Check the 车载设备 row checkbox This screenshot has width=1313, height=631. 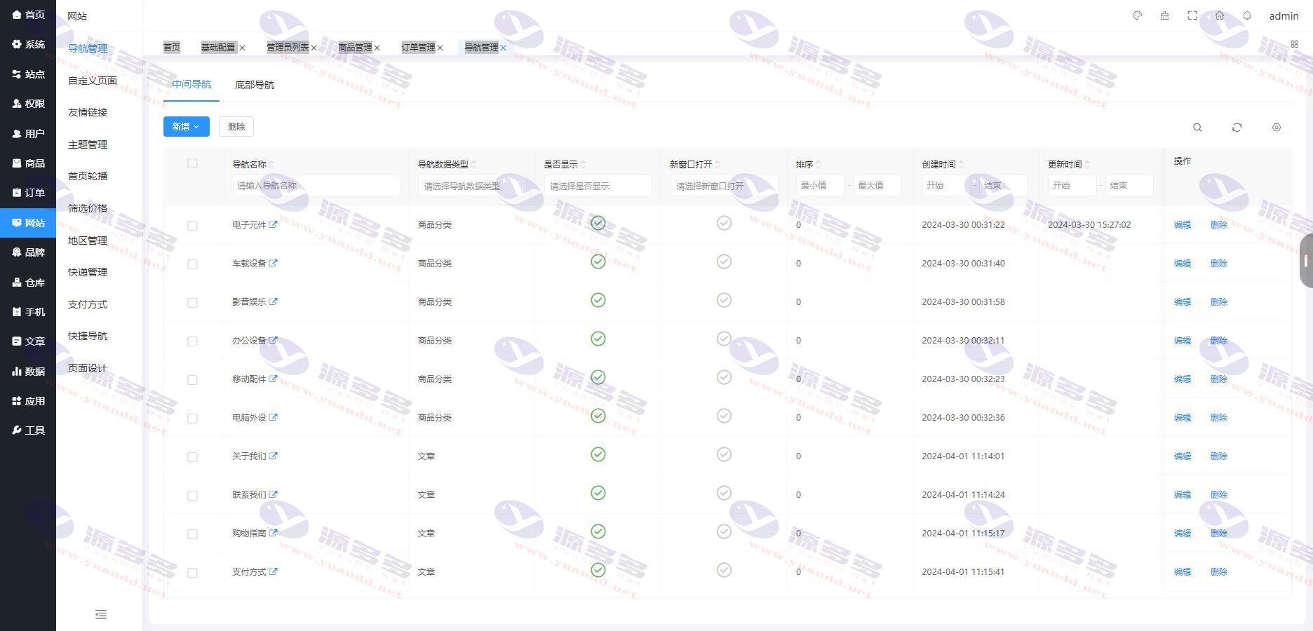(192, 264)
